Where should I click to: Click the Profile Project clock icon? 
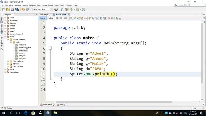84,9
